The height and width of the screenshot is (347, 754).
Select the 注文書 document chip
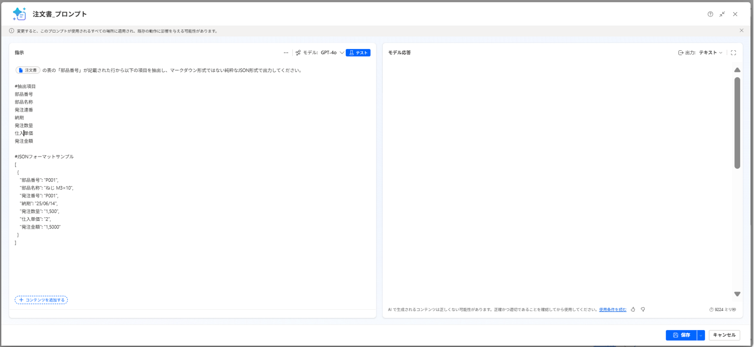28,70
